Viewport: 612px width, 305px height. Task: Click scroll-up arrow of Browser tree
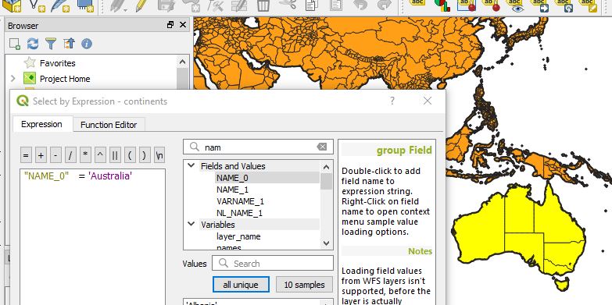[182, 62]
